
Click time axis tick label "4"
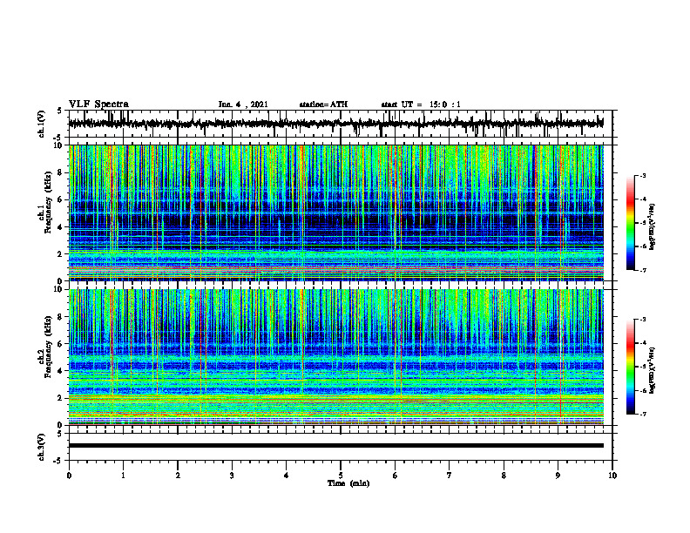click(287, 476)
